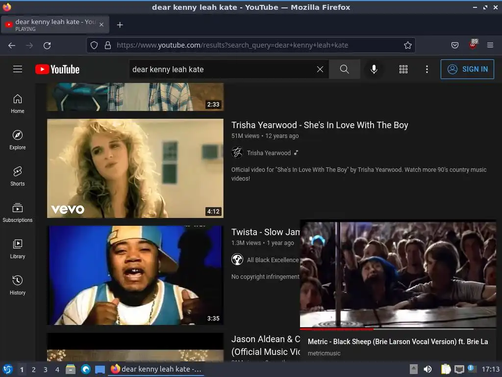This screenshot has height=377, width=502.
Task: Open the YouTube guide hamburger menu
Action: (x=18, y=69)
